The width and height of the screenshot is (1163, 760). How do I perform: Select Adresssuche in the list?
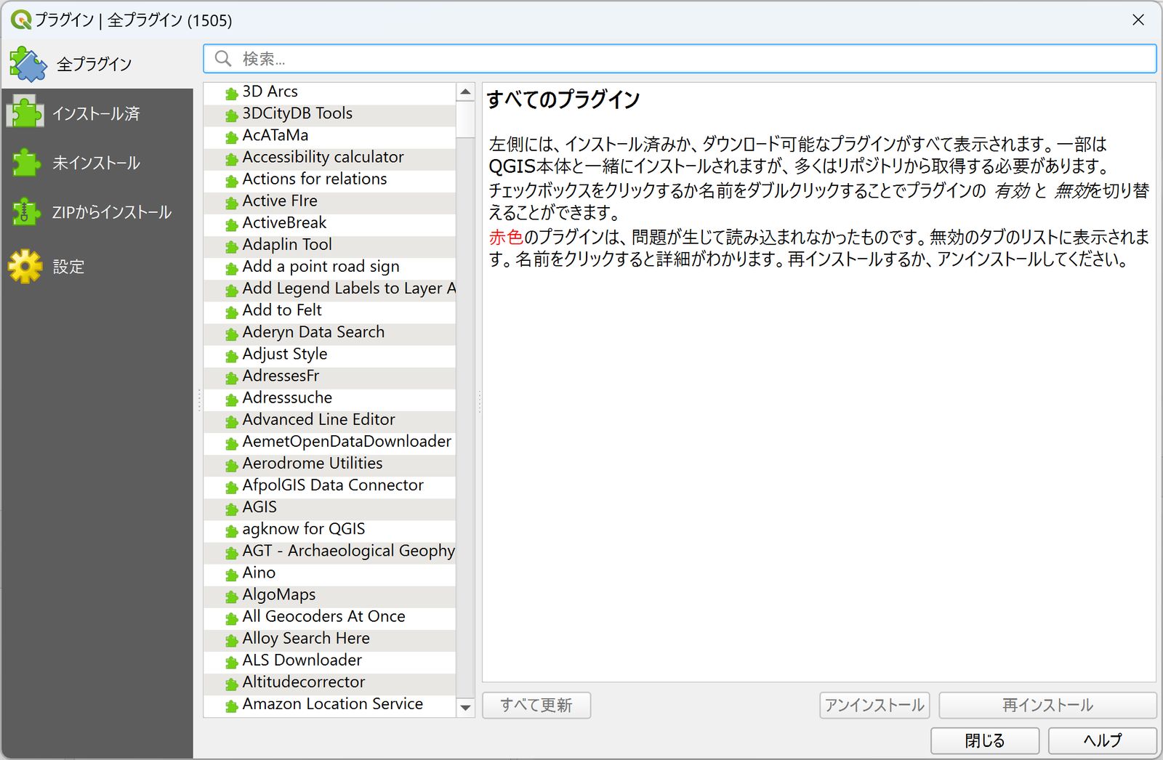click(330, 399)
